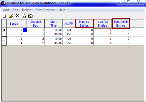The image size is (146, 102).
Task: Click the AM cell in session 3 row
Action: [x=69, y=39]
